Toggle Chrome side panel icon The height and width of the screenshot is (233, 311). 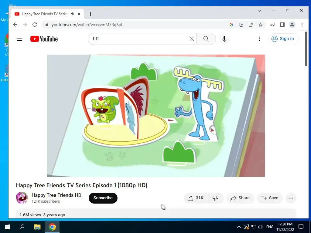[x=282, y=25]
